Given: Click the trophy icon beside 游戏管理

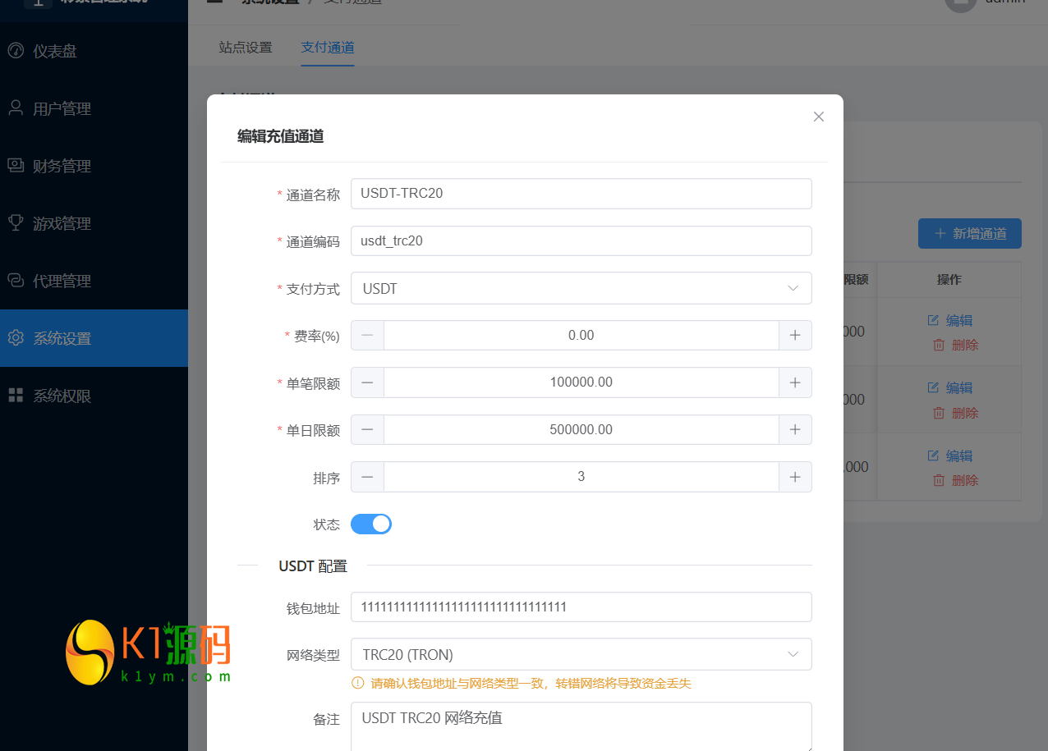Looking at the screenshot, I should (16, 222).
